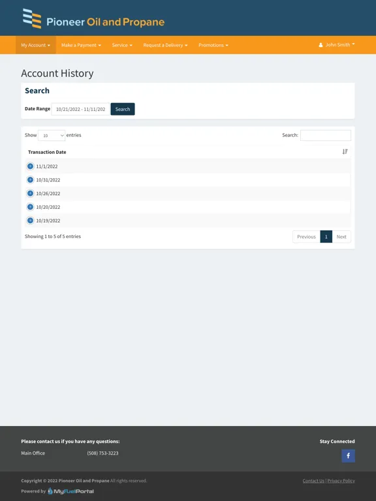Viewport: 376px width, 501px height.
Task: Click the table Search text box
Action: [326, 135]
